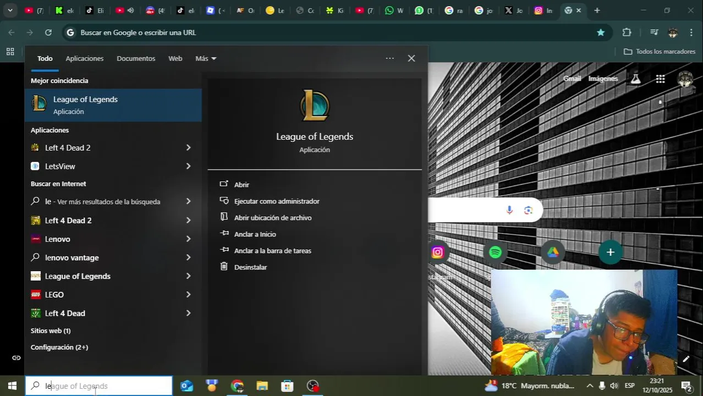Switch to Aplicaciones search tab
Viewport: 703px width, 396px height.
(85, 58)
